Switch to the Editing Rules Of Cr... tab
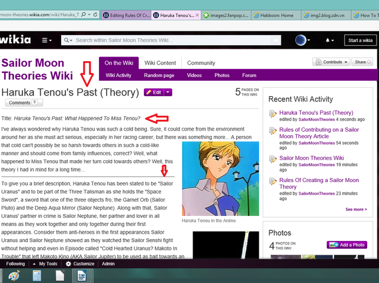Image resolution: width=379 pixels, height=283 pixels. point(126,15)
